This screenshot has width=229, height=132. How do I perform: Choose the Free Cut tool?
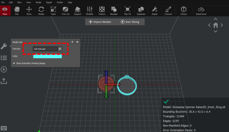pyautogui.click(x=66, y=10)
